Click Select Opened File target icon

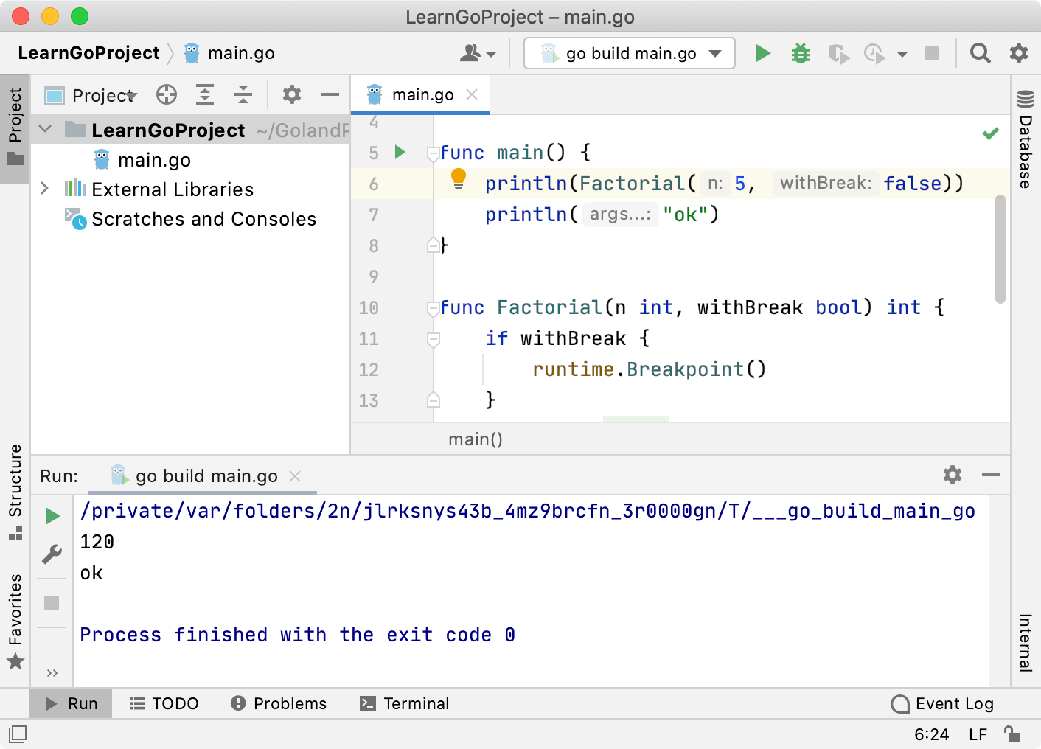click(x=167, y=94)
